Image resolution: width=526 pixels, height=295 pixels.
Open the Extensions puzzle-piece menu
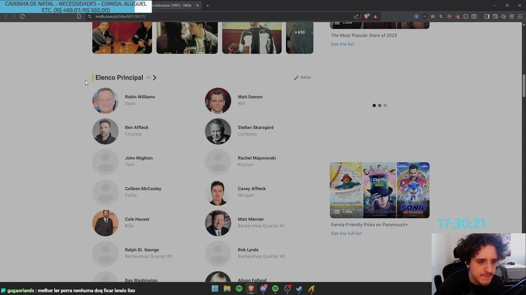[x=466, y=16]
